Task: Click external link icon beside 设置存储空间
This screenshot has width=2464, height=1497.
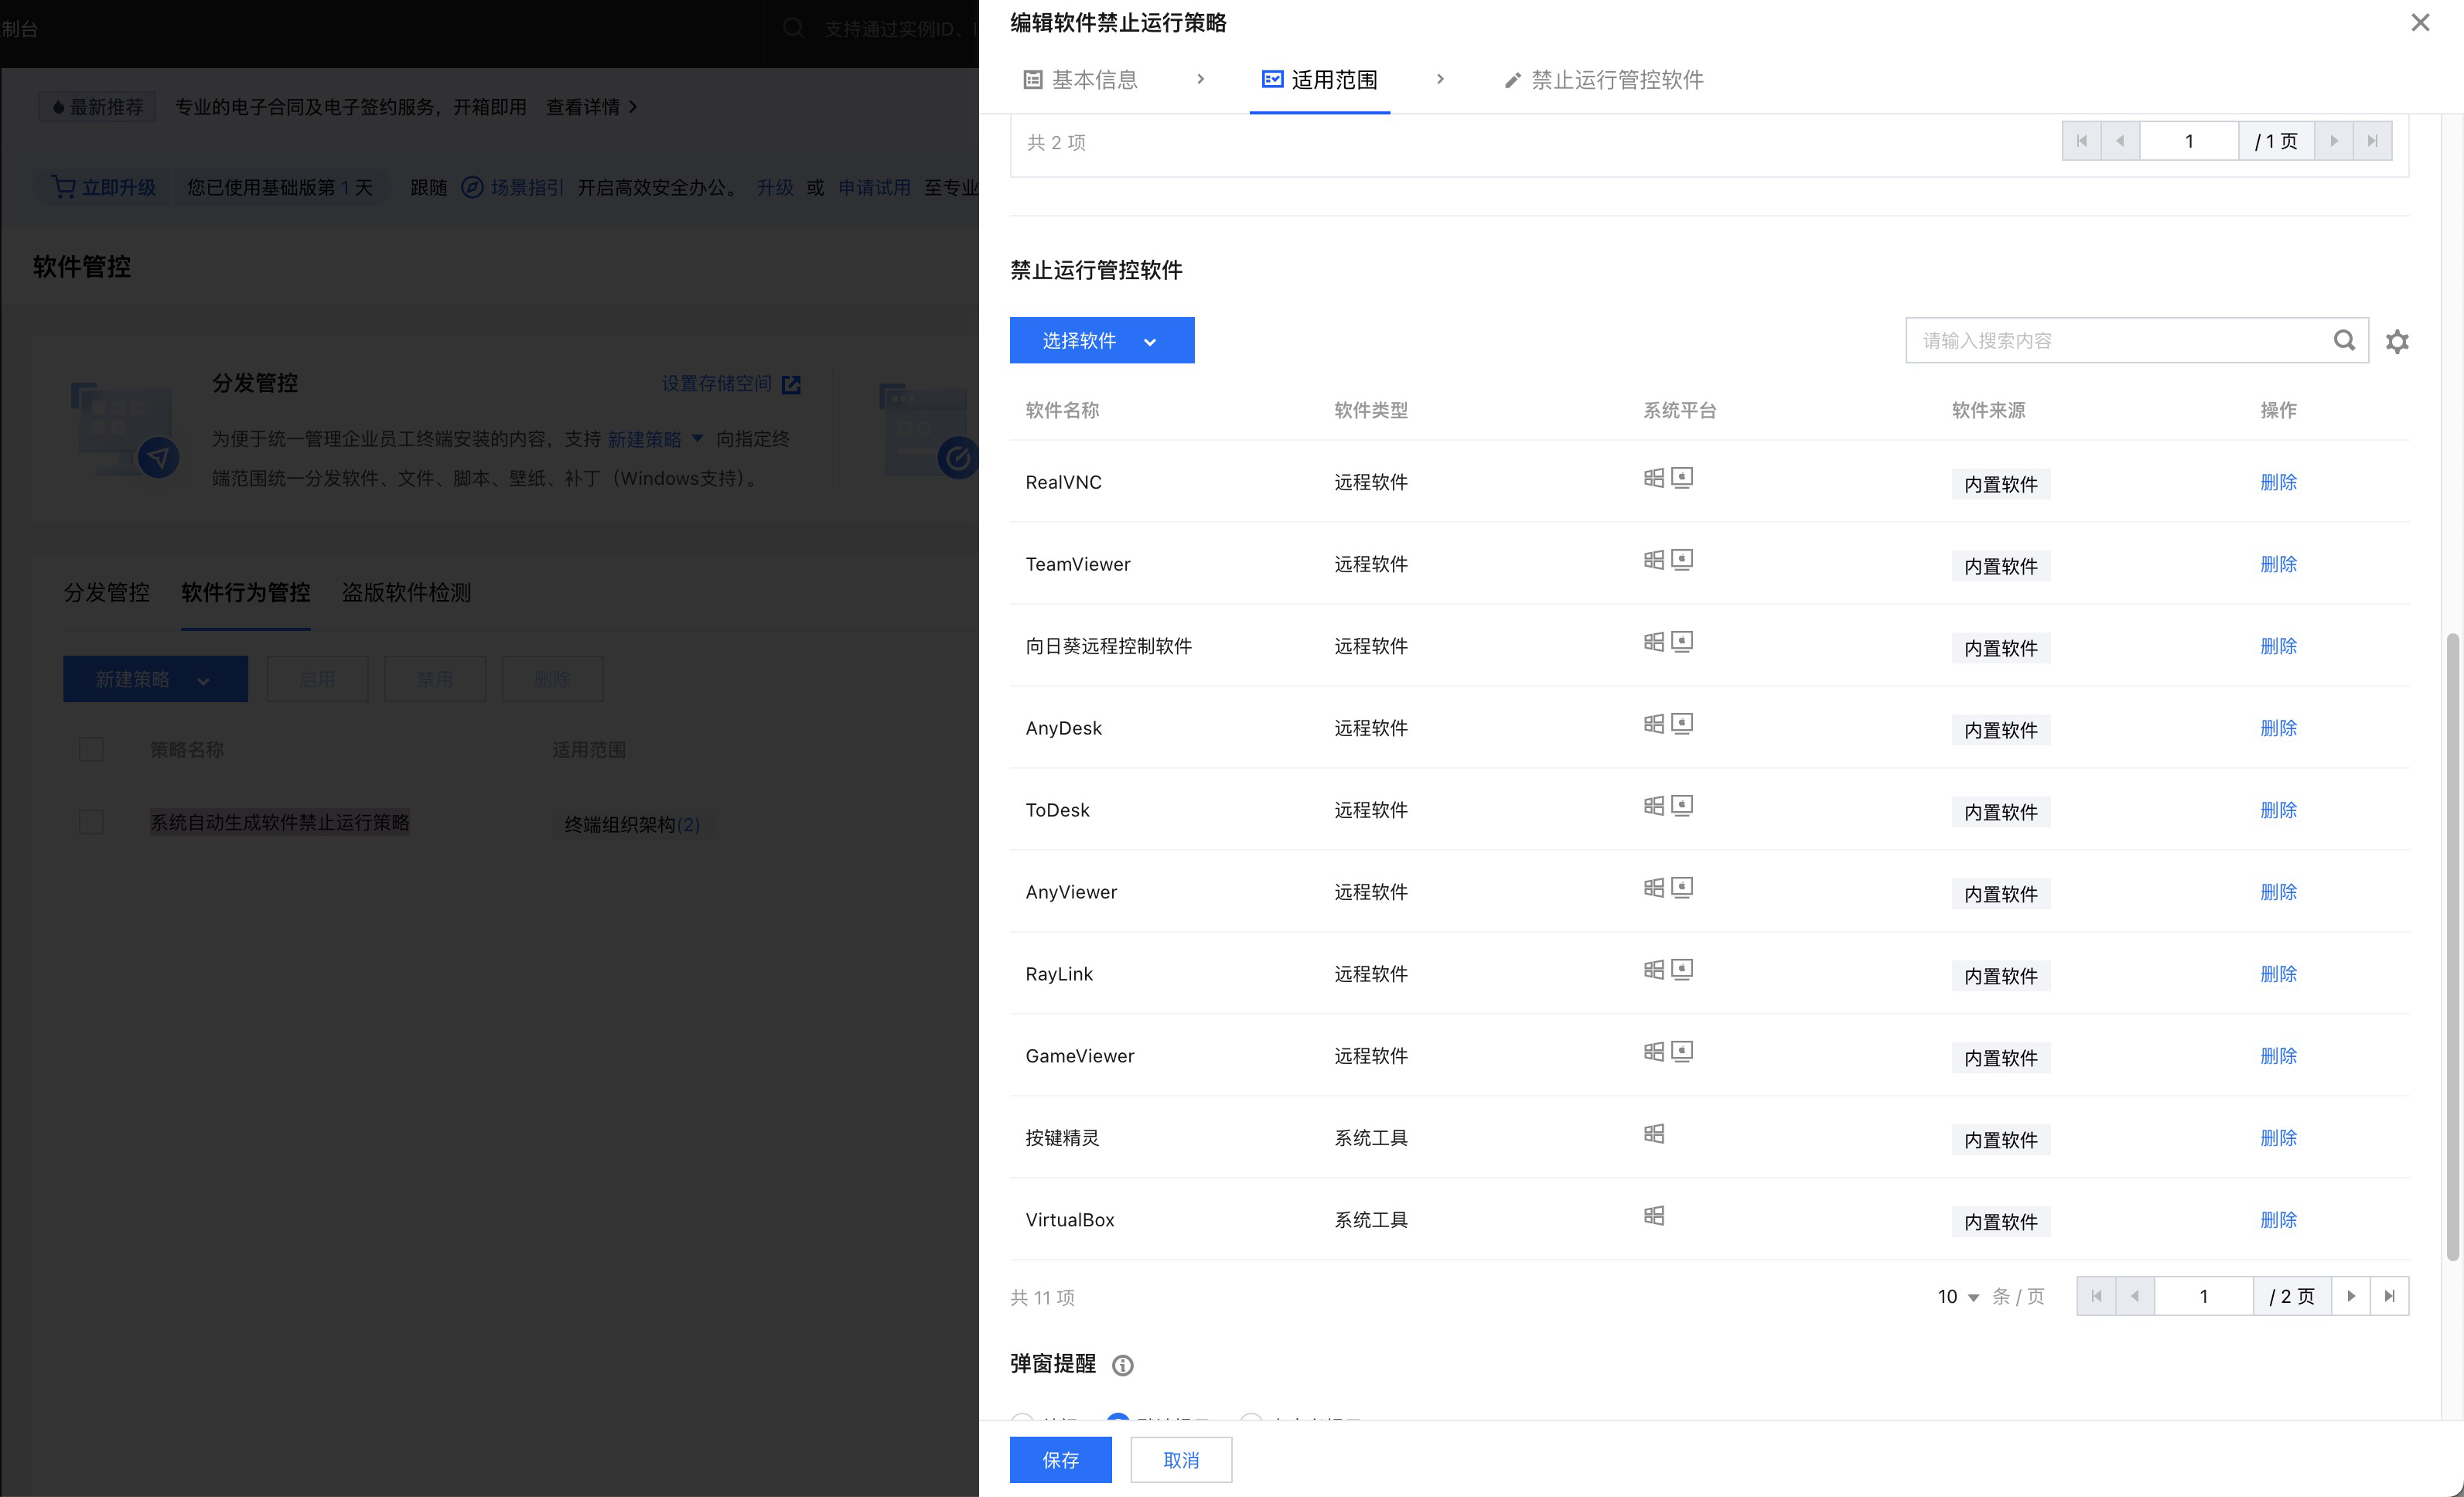Action: [x=791, y=384]
